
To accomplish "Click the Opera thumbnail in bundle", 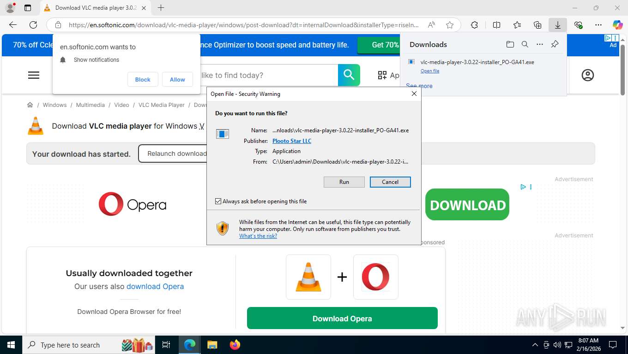I will pyautogui.click(x=376, y=277).
